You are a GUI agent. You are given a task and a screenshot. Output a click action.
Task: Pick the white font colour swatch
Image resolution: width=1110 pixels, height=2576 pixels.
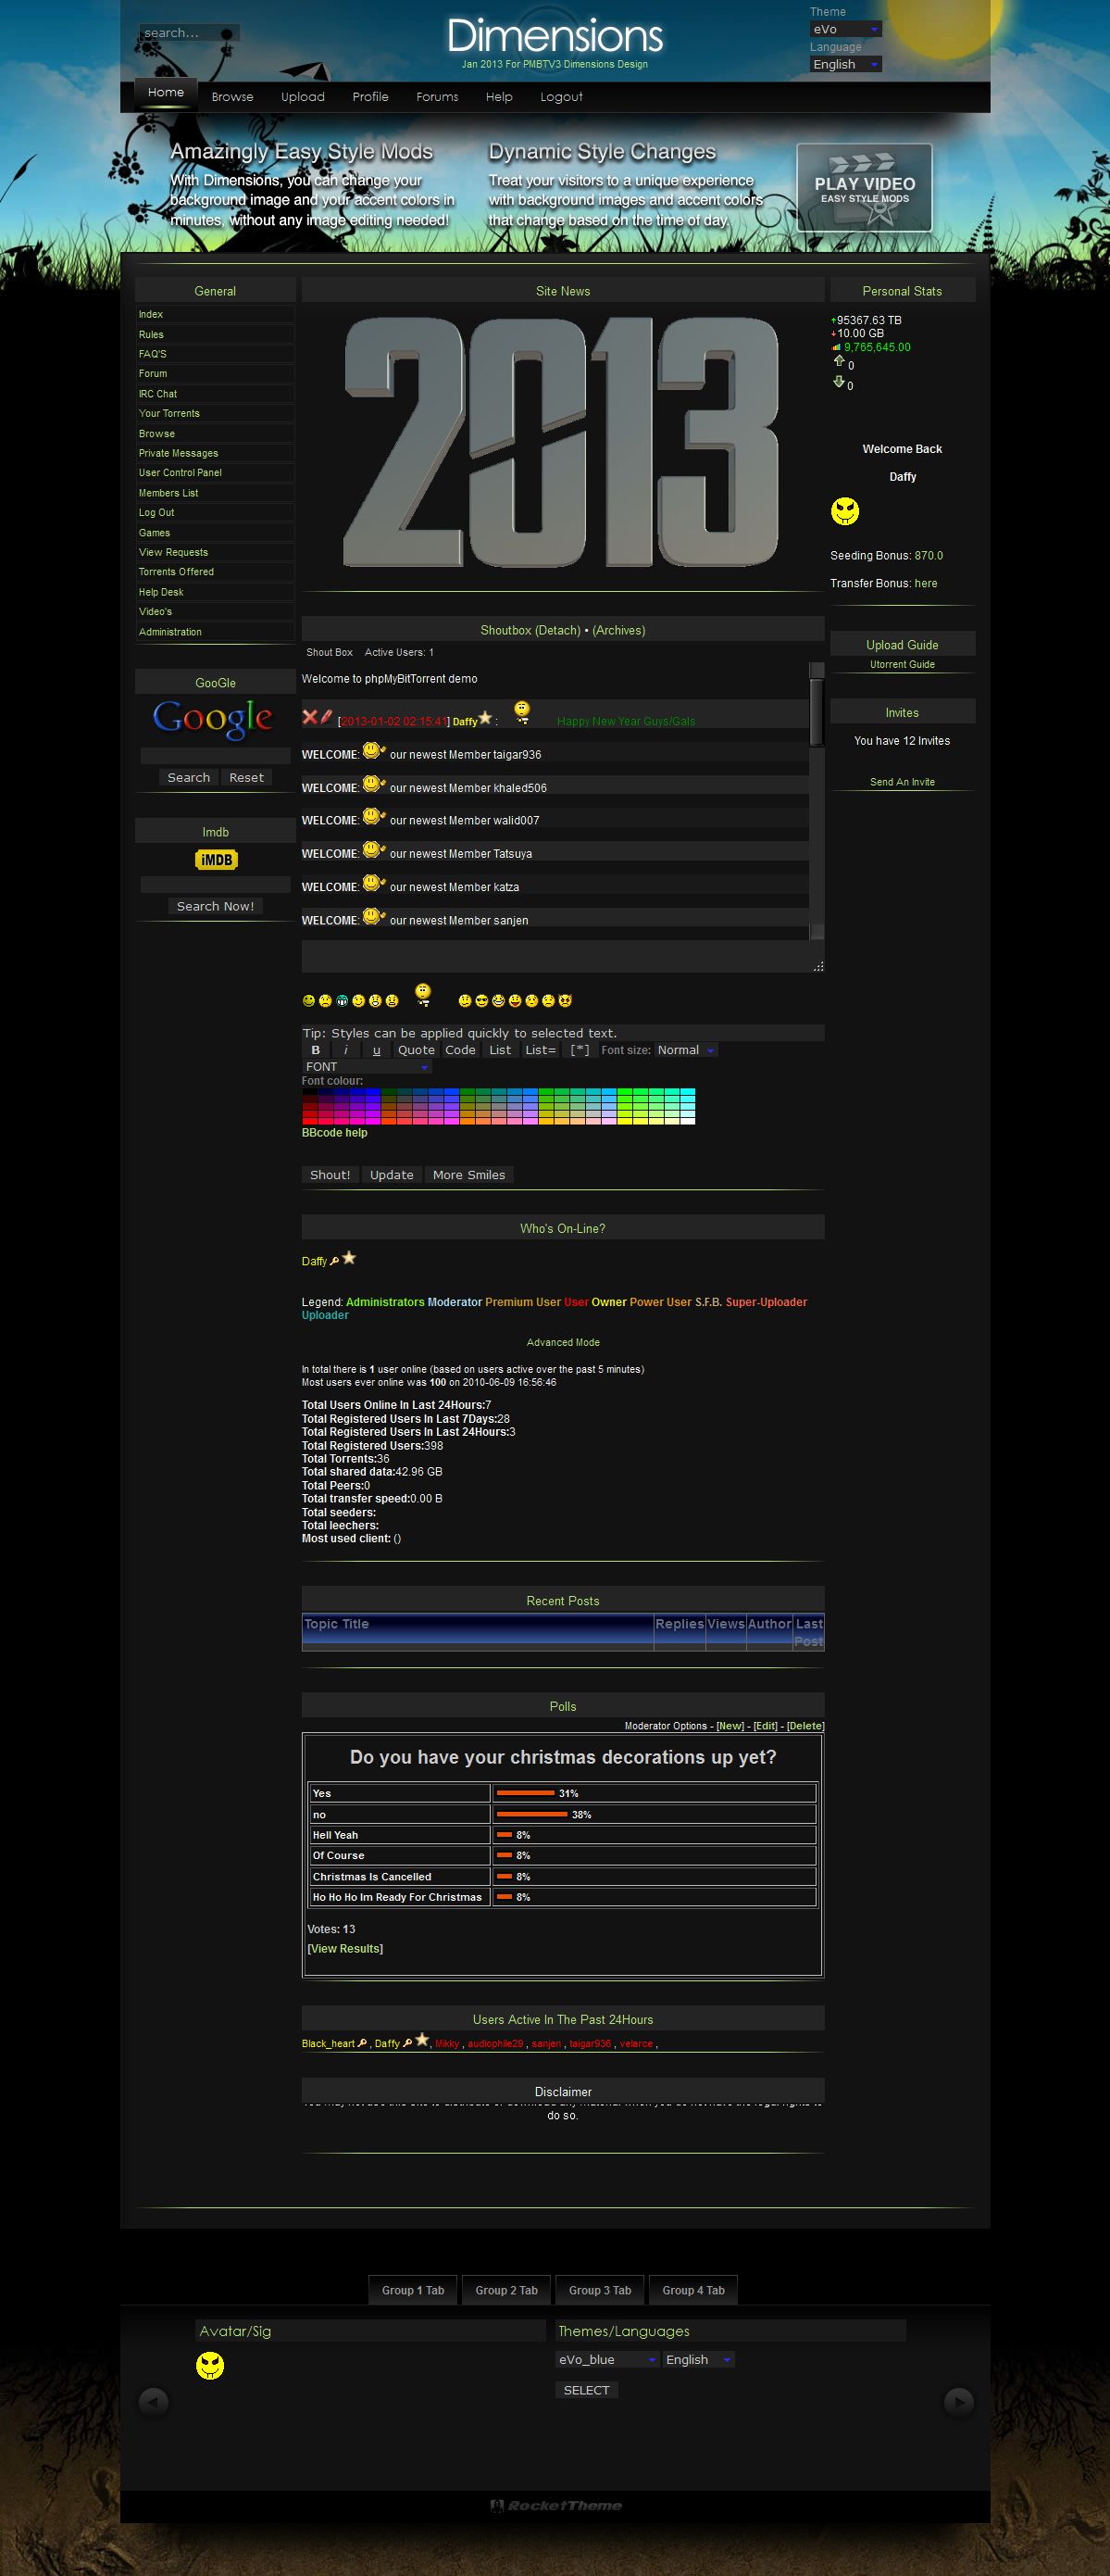click(687, 1120)
